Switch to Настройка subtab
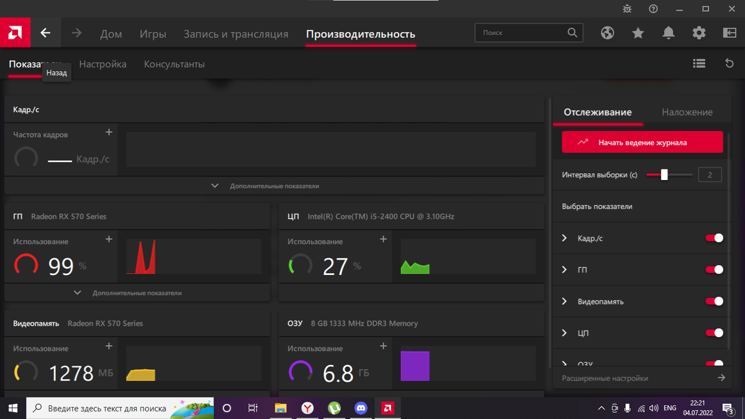This screenshot has height=419, width=745. (x=103, y=64)
